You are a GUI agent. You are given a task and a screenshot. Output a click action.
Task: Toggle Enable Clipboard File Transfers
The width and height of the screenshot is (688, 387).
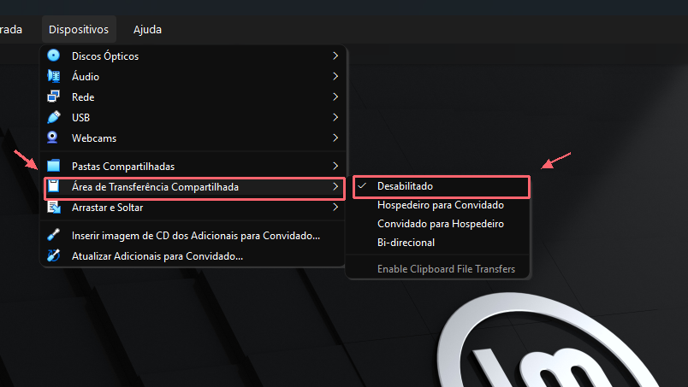coord(446,268)
